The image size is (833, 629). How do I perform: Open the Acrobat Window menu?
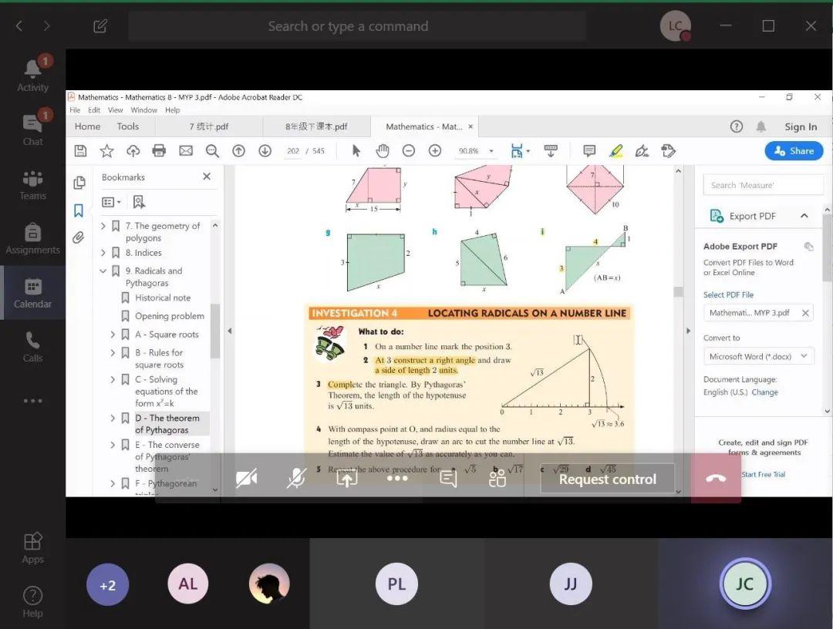click(144, 110)
